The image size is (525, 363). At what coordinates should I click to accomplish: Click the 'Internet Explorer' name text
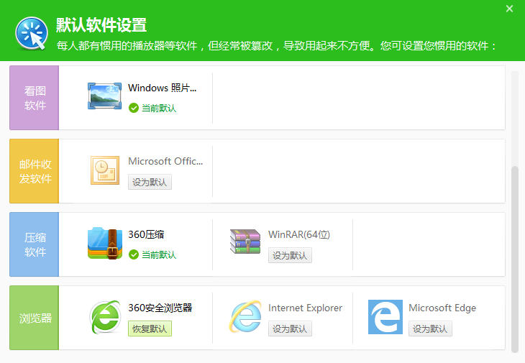[x=306, y=308]
